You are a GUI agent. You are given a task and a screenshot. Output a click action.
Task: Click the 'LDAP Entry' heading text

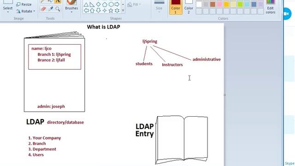pyautogui.click(x=144, y=130)
